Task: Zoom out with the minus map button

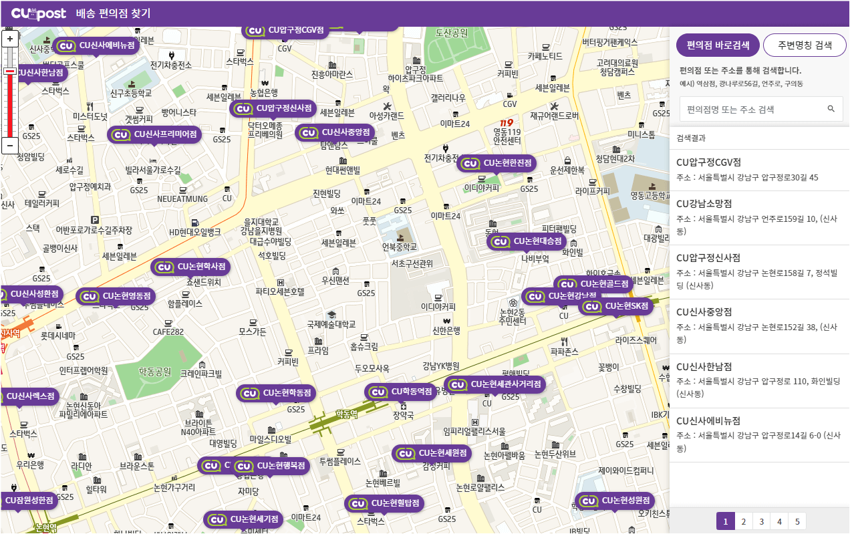Action: click(x=10, y=145)
